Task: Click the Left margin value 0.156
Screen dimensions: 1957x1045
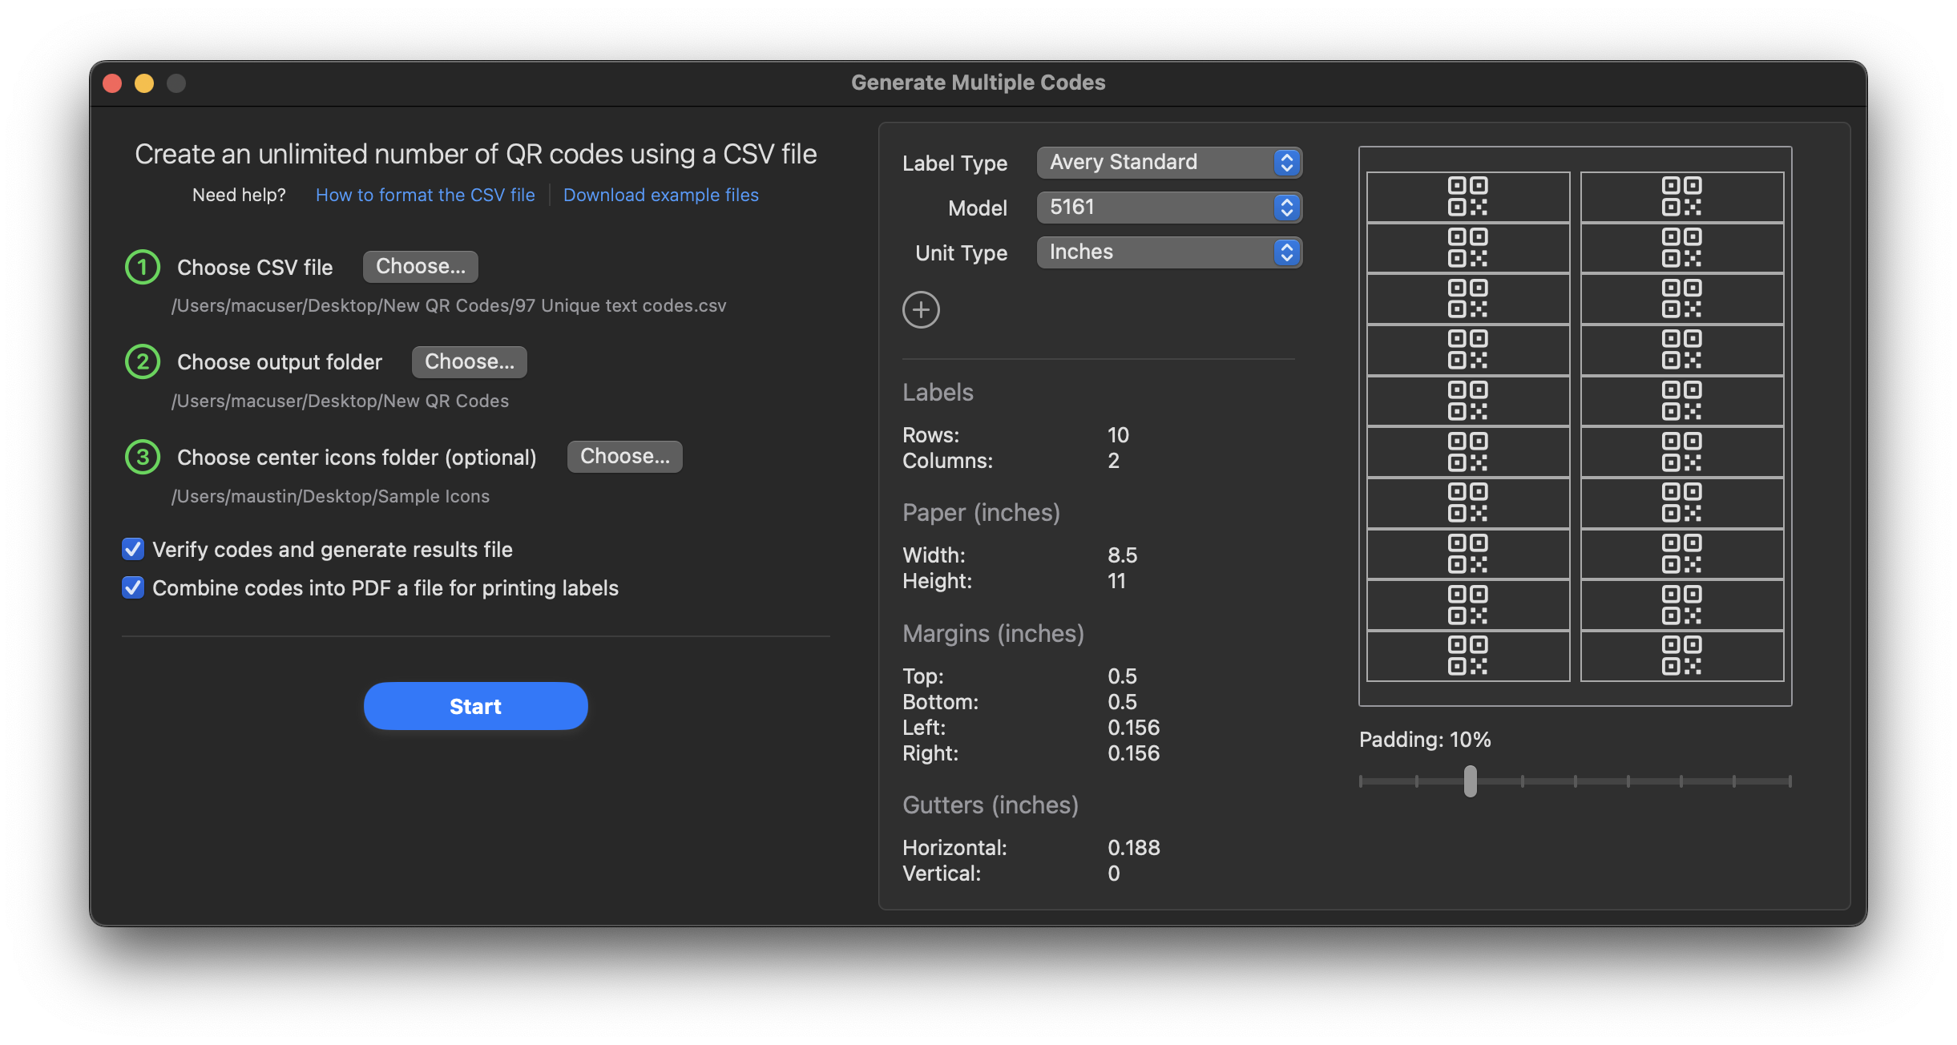Action: click(x=1134, y=728)
